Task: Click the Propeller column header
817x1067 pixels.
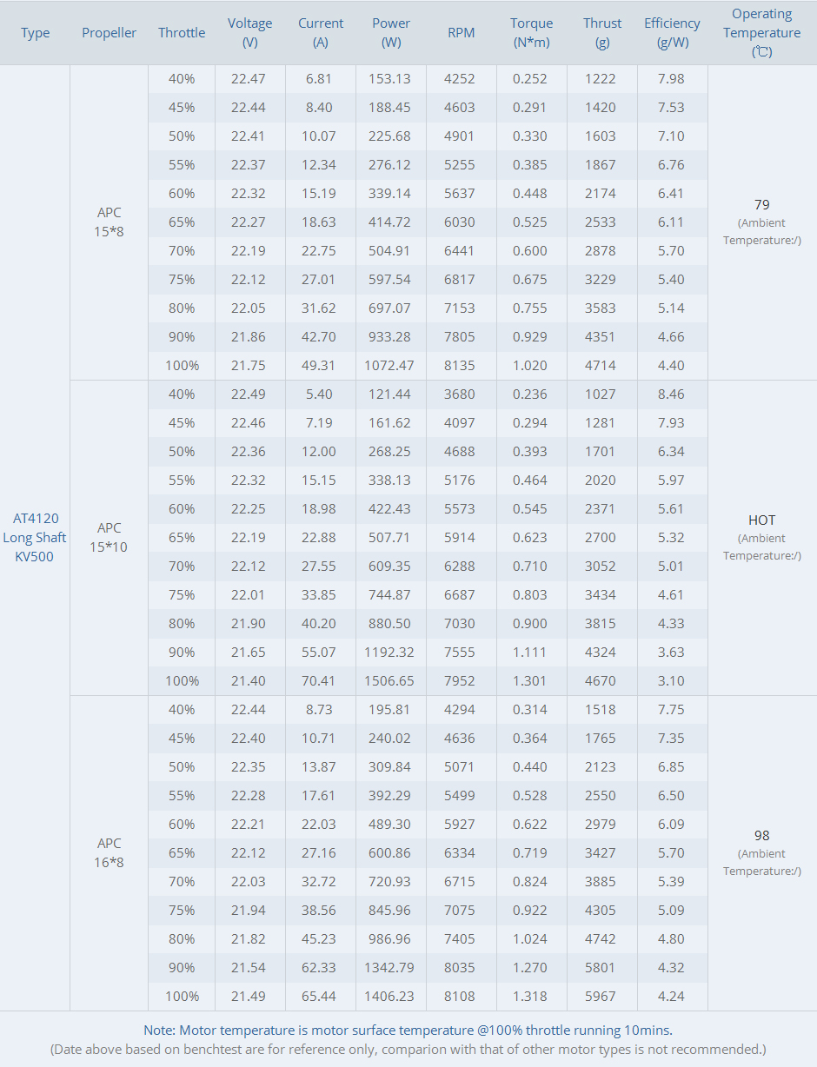Action: click(110, 33)
